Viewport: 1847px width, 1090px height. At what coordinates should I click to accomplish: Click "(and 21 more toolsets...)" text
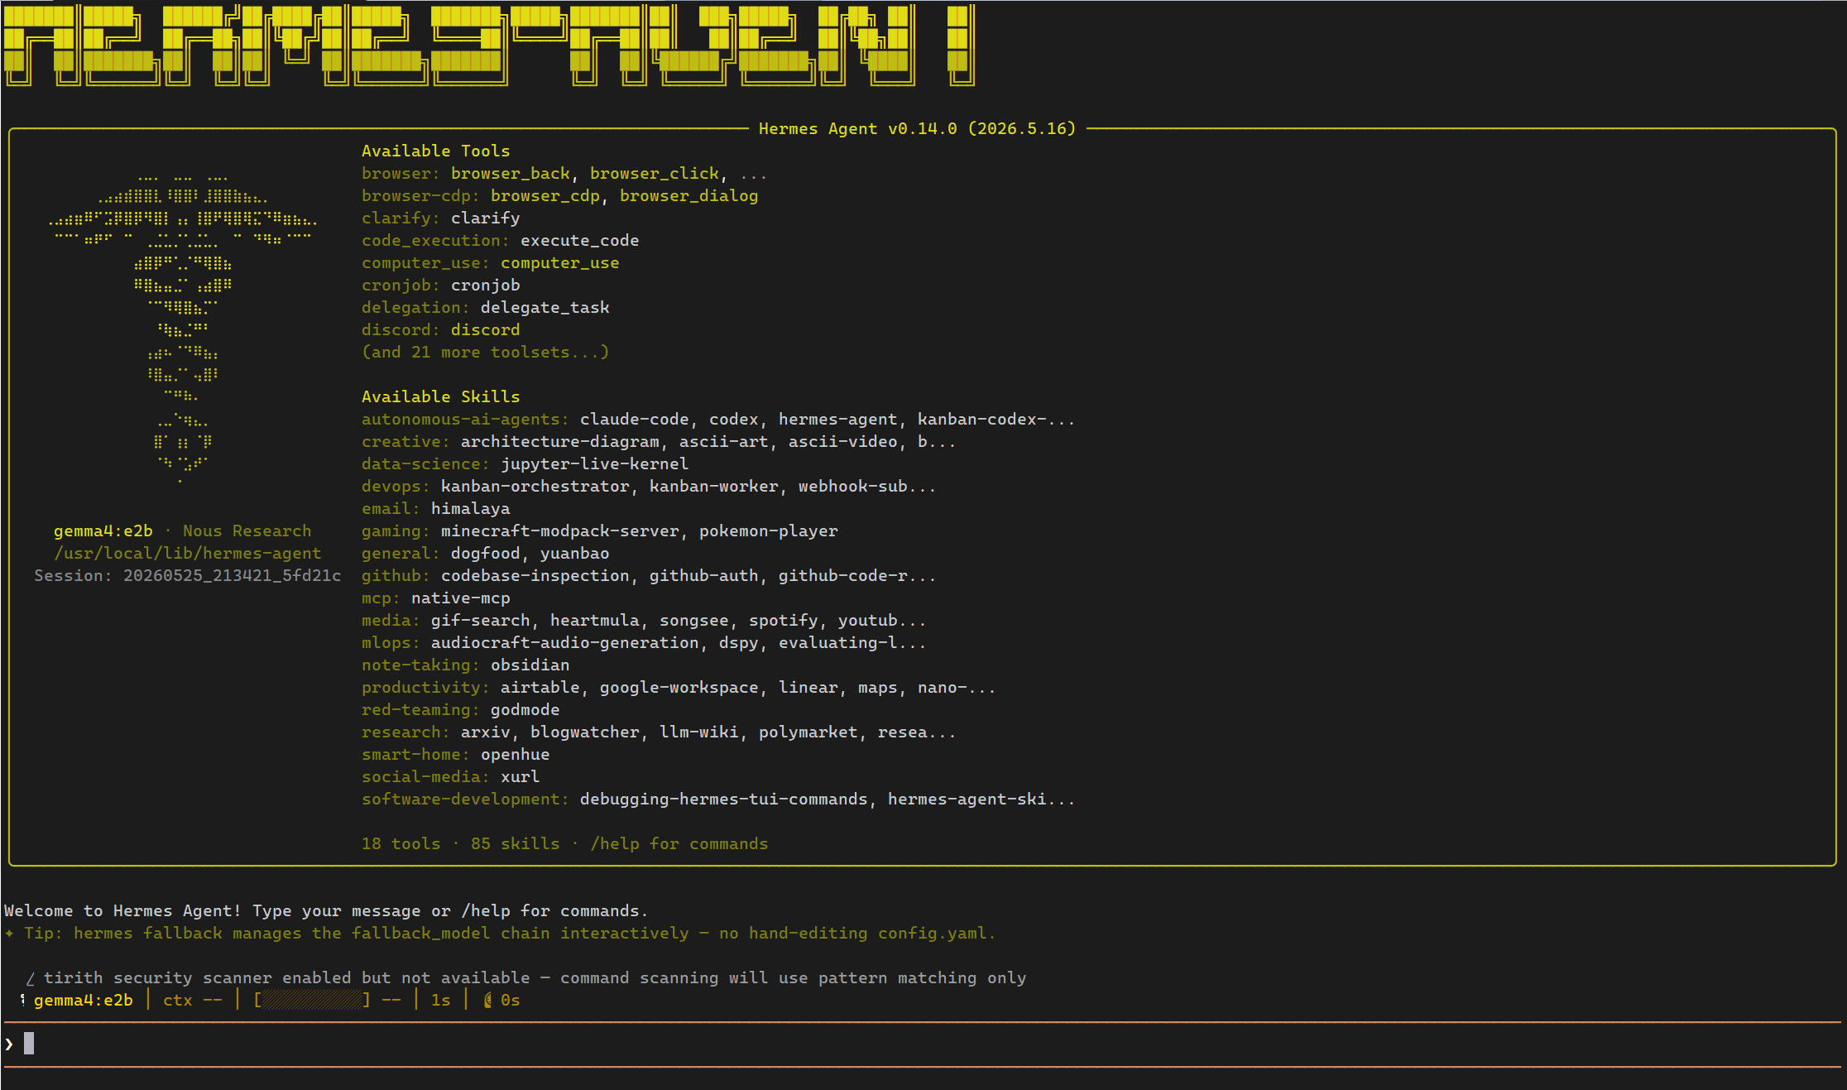tap(486, 352)
